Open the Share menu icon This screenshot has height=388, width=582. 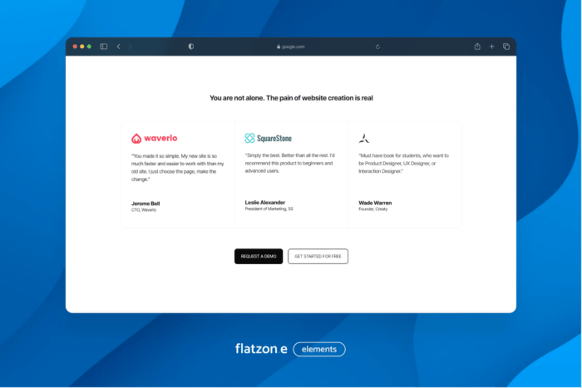(478, 47)
